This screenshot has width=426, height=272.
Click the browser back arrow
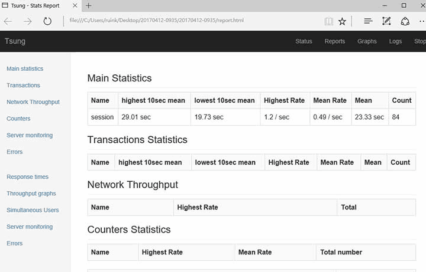tap(8, 21)
